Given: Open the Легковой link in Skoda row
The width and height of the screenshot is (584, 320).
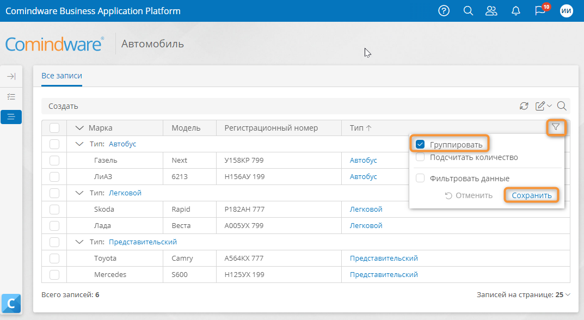Looking at the screenshot, I should [366, 210].
